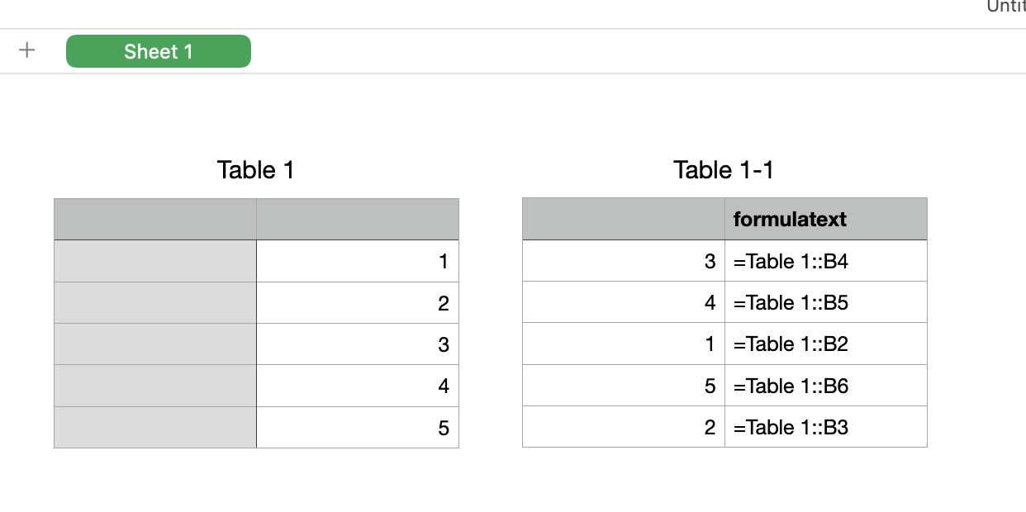The height and width of the screenshot is (512, 1026).
Task: Select value 4 cell in Table 1-1
Action: click(x=624, y=302)
